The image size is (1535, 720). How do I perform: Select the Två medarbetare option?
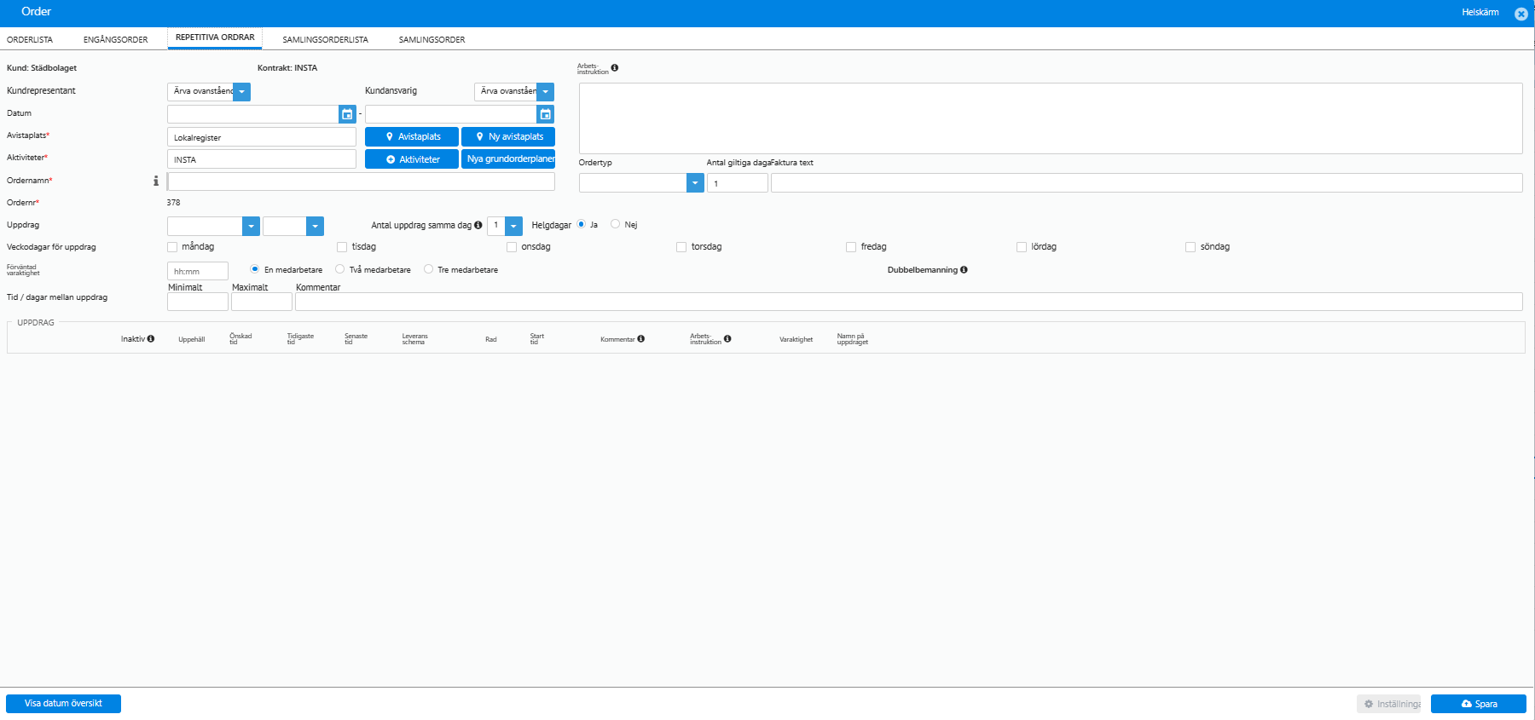click(340, 269)
